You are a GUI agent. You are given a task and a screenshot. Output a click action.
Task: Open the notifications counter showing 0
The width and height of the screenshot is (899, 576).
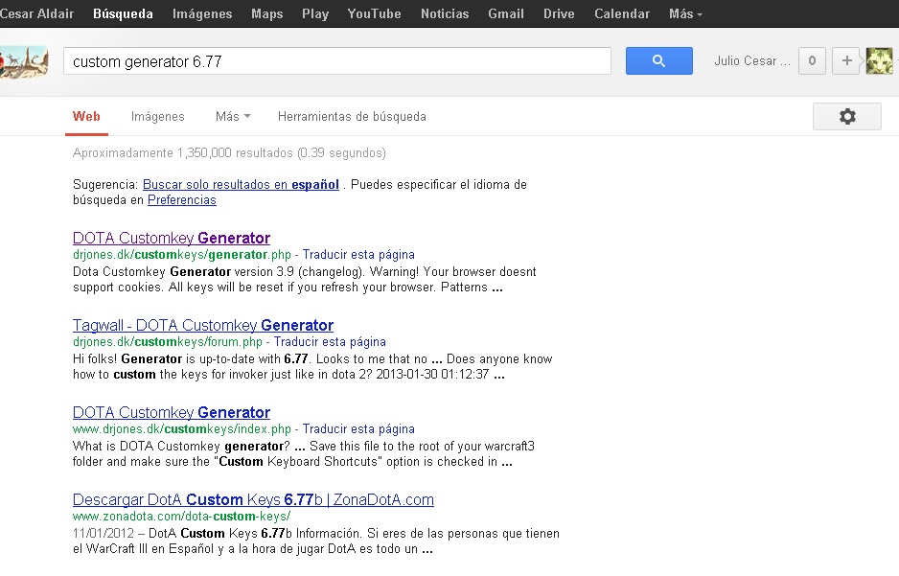pos(812,60)
